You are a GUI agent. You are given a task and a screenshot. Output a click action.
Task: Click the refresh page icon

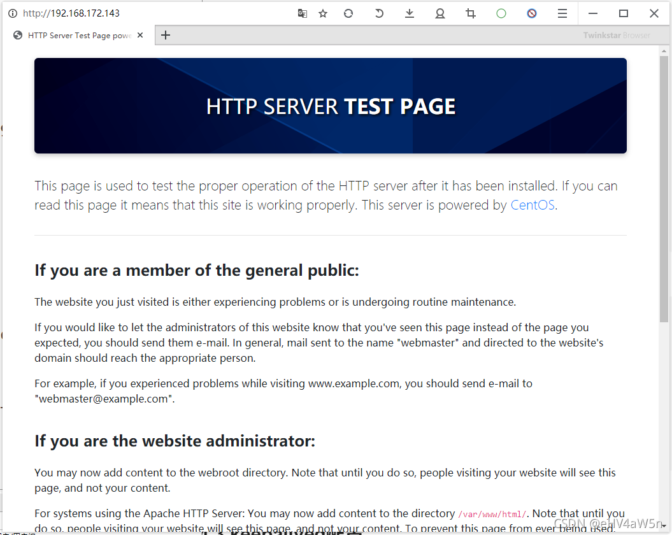348,14
